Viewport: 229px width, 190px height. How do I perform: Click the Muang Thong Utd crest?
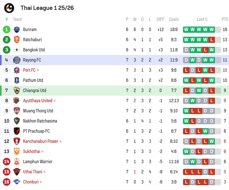click(x=17, y=111)
